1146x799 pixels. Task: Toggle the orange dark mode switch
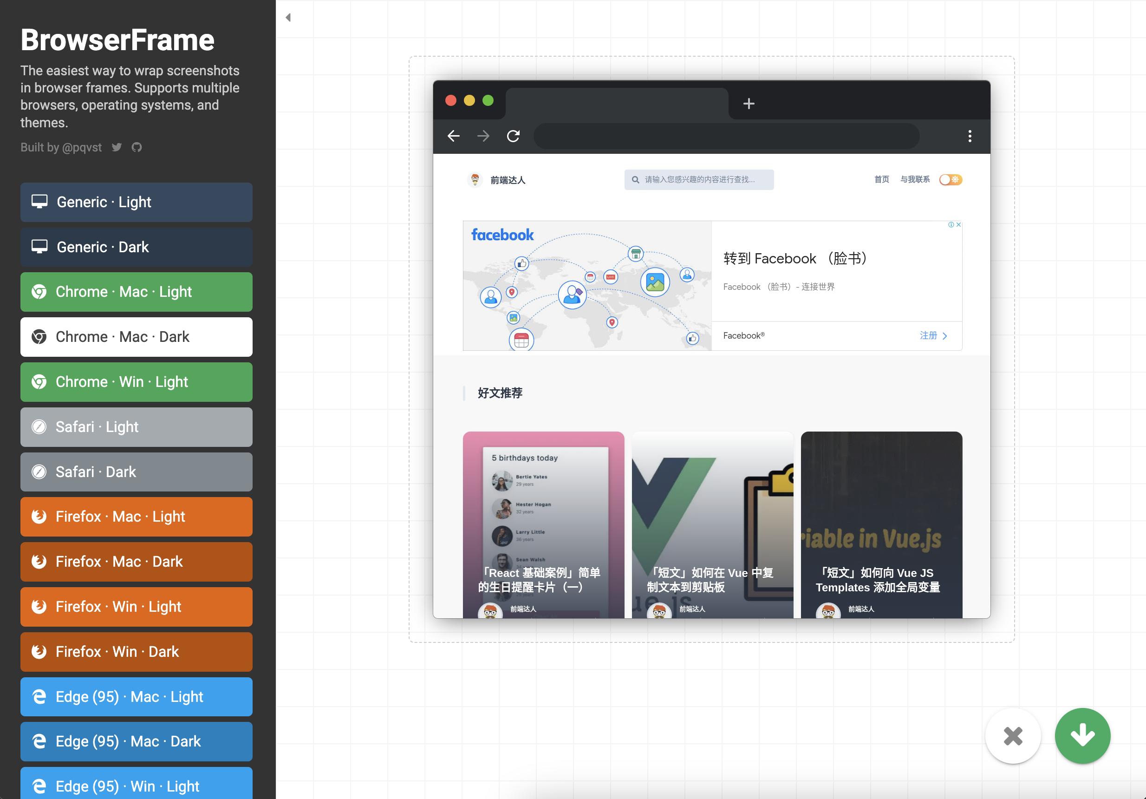pos(951,180)
